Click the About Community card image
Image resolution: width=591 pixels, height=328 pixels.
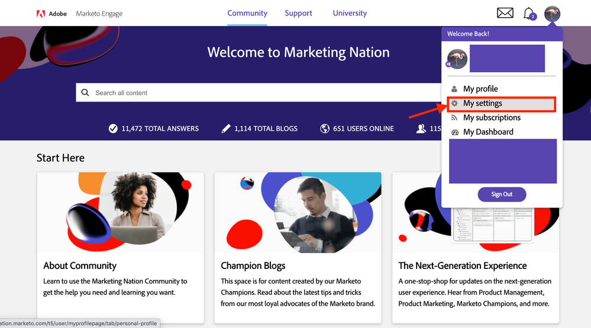pos(121,212)
